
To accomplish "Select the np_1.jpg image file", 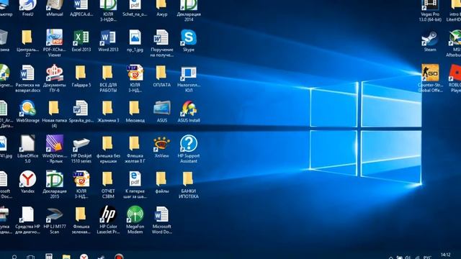I will [x=135, y=40].
